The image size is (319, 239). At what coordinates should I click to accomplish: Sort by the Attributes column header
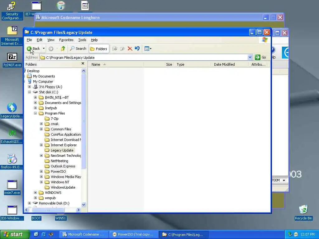[258, 64]
